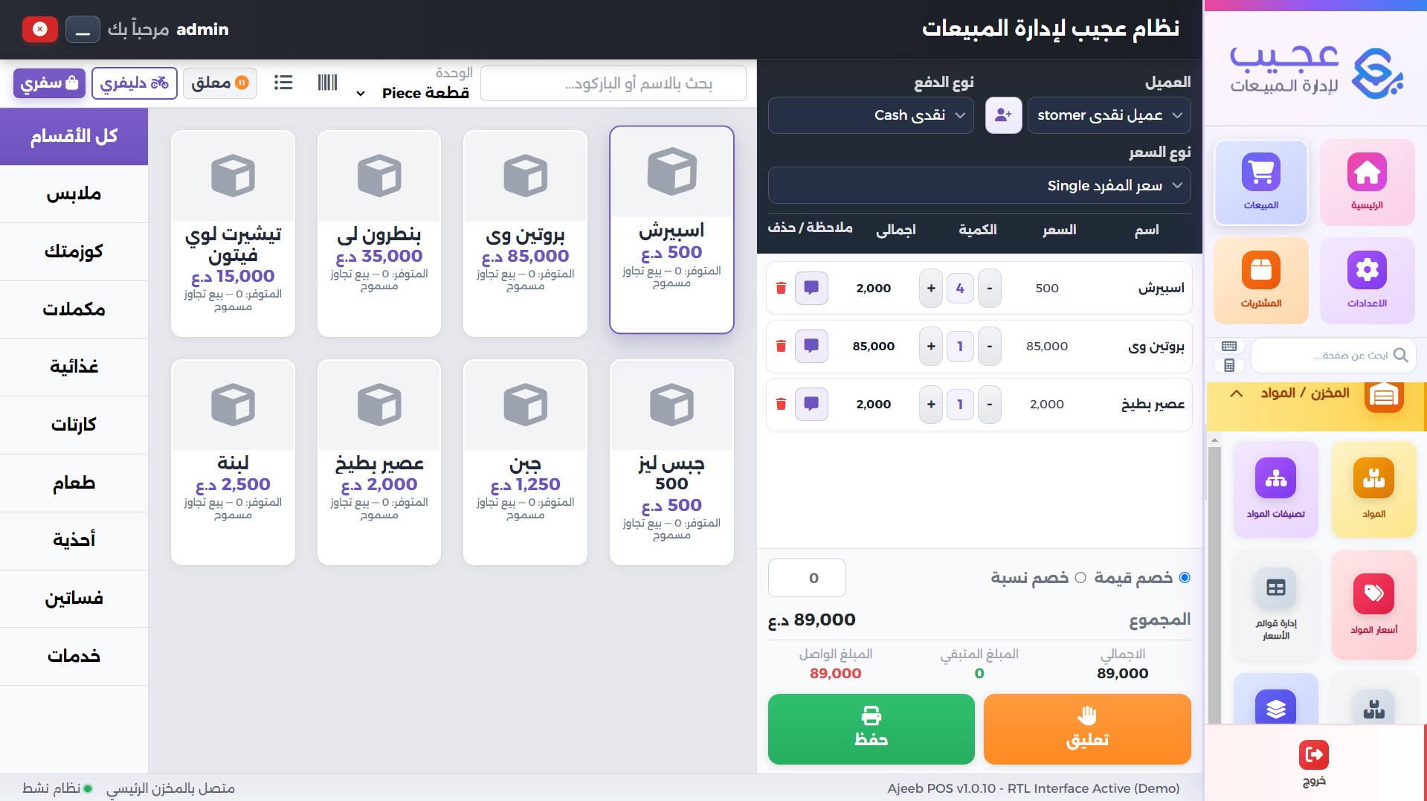Open the قطعة Piece unit dropdown

414,93
